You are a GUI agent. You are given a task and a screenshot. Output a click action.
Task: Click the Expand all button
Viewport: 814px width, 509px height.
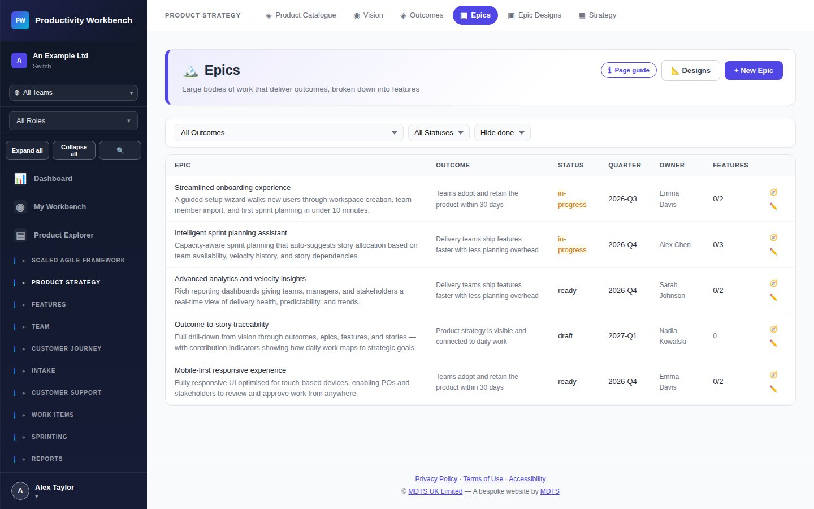click(27, 150)
